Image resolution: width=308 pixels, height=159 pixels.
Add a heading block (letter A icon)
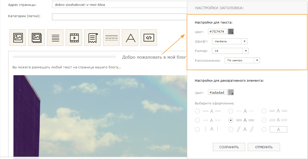coord(130,38)
